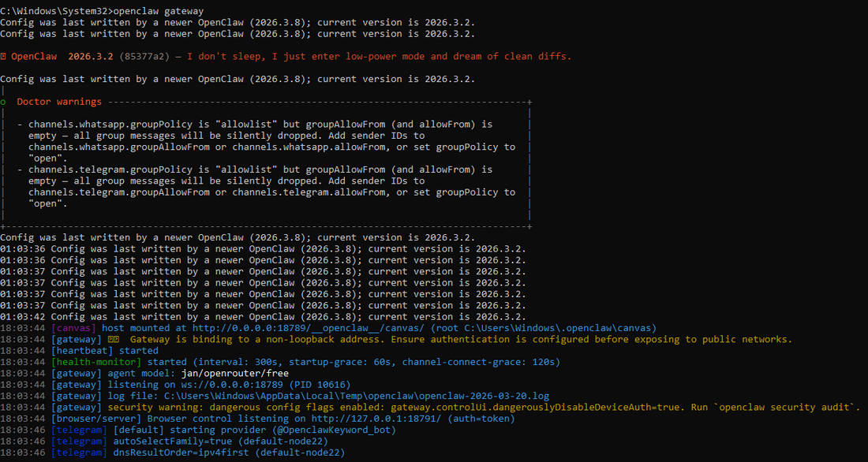Click the listening address "ws://0.0.0.0:18789"
The height and width of the screenshot is (462, 868).
[232, 385]
